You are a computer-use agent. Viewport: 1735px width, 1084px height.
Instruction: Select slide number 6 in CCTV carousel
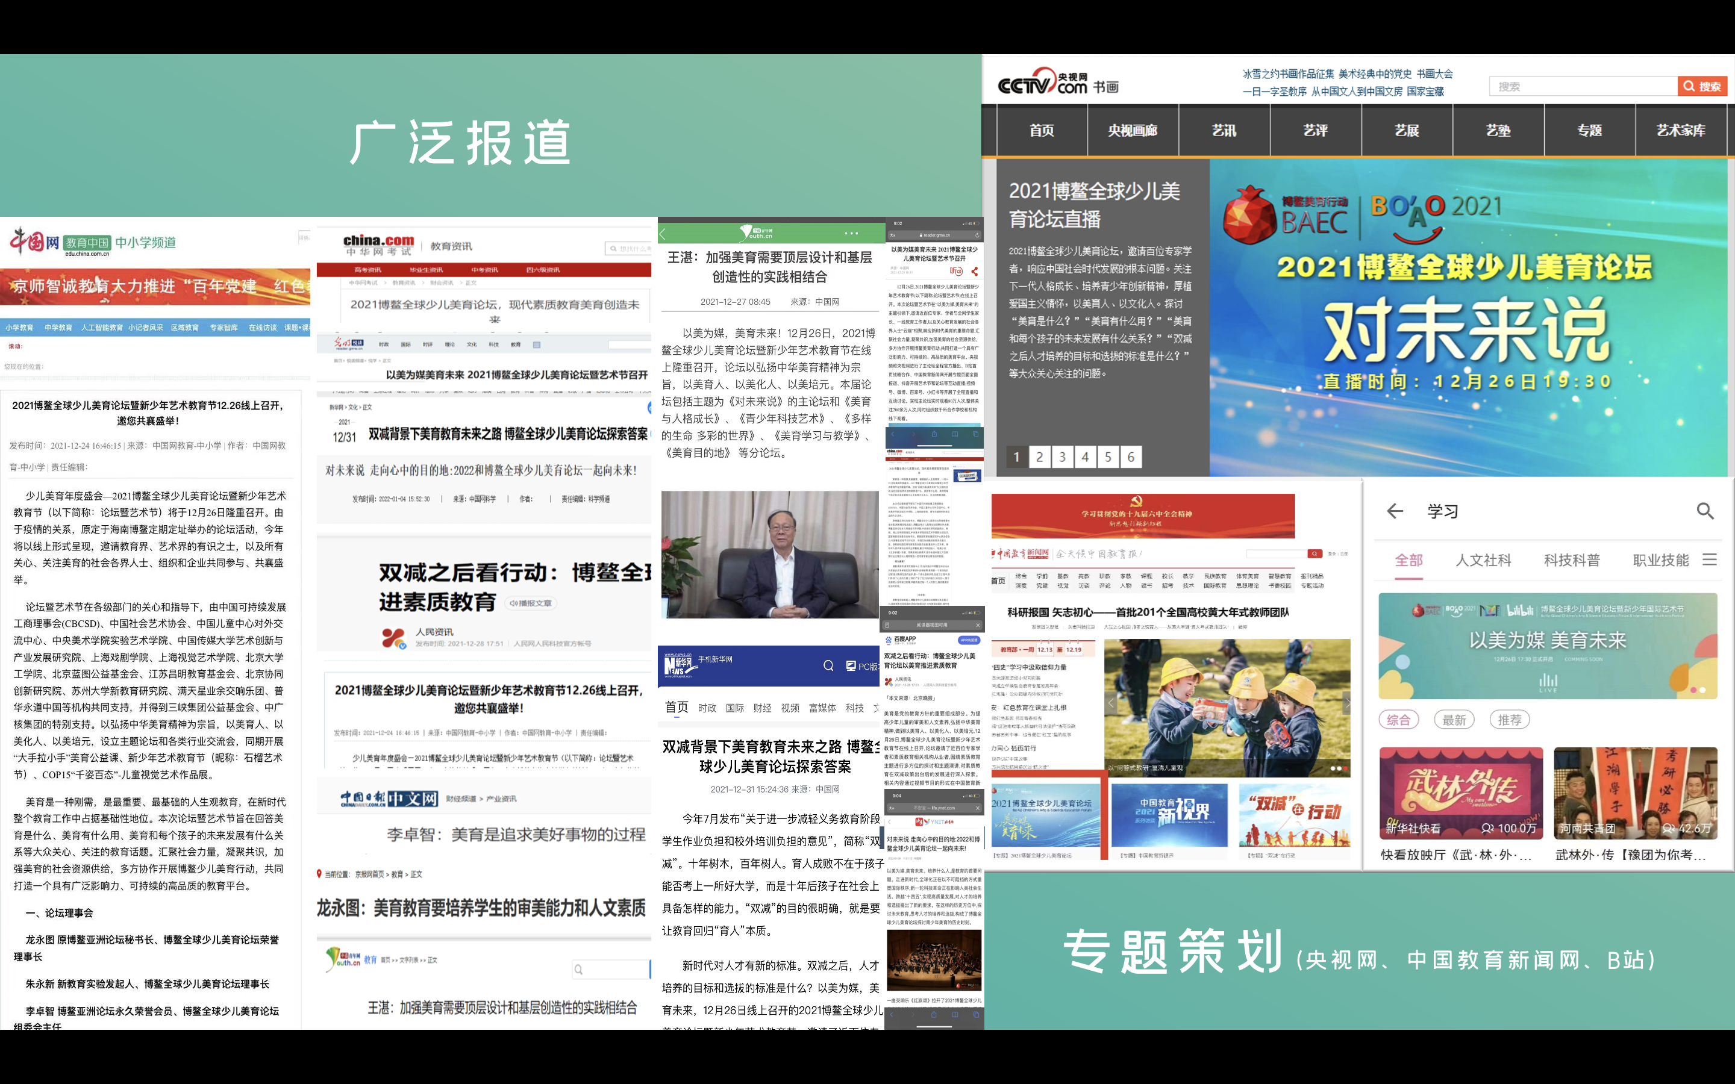click(1131, 456)
